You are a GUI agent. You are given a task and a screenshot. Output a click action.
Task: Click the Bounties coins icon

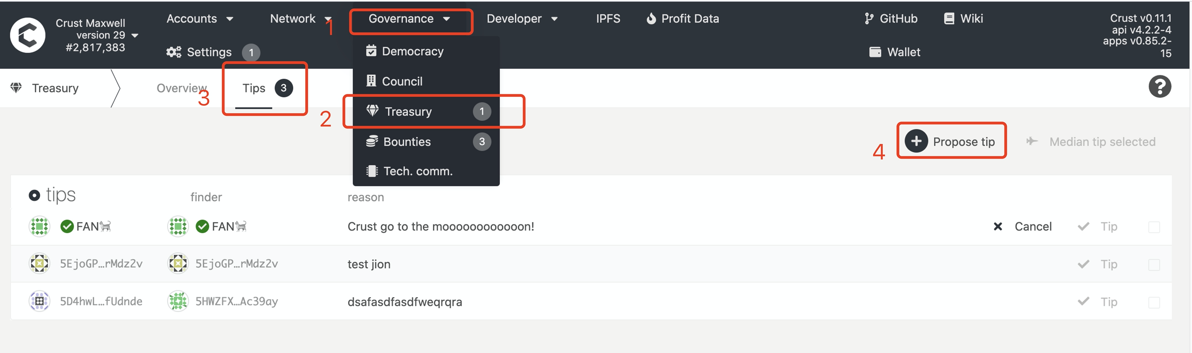point(372,141)
